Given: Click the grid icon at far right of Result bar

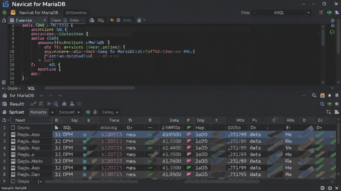Looking at the screenshot, I should pos(337,104).
